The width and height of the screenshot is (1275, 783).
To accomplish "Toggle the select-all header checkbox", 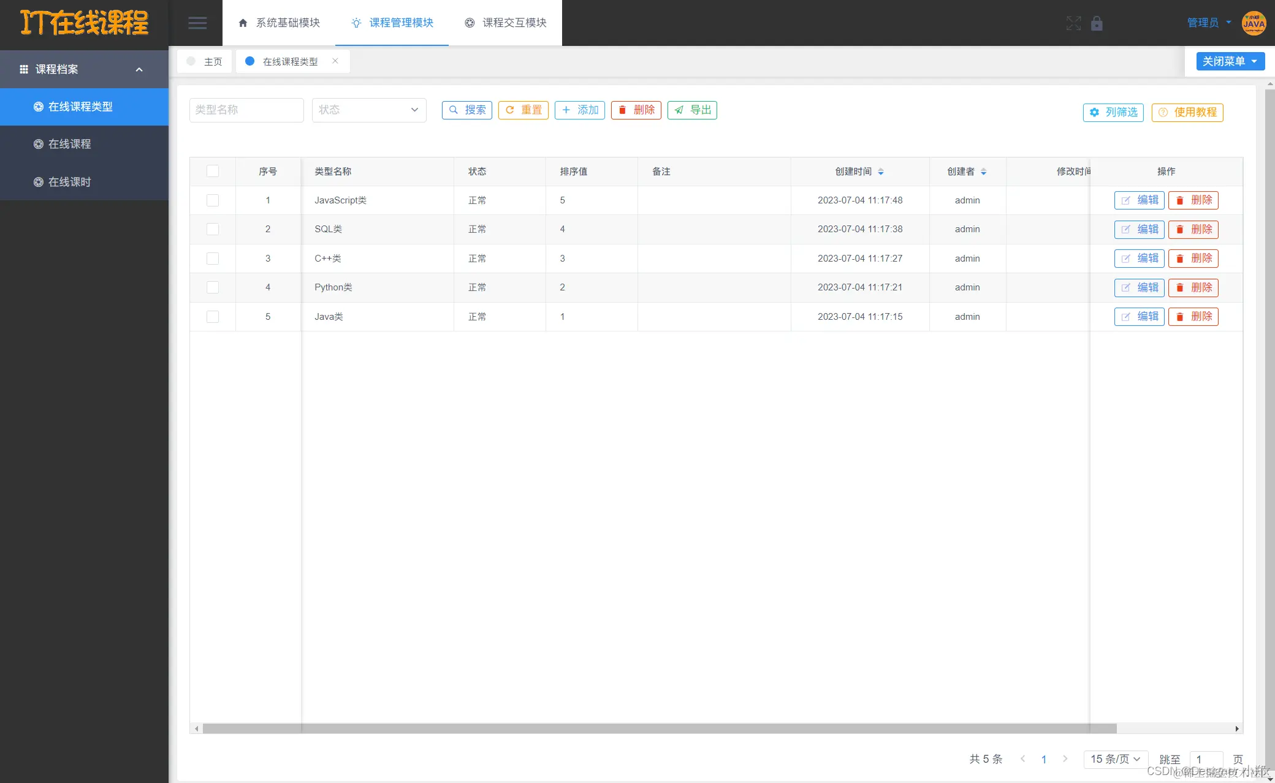I will 213,171.
